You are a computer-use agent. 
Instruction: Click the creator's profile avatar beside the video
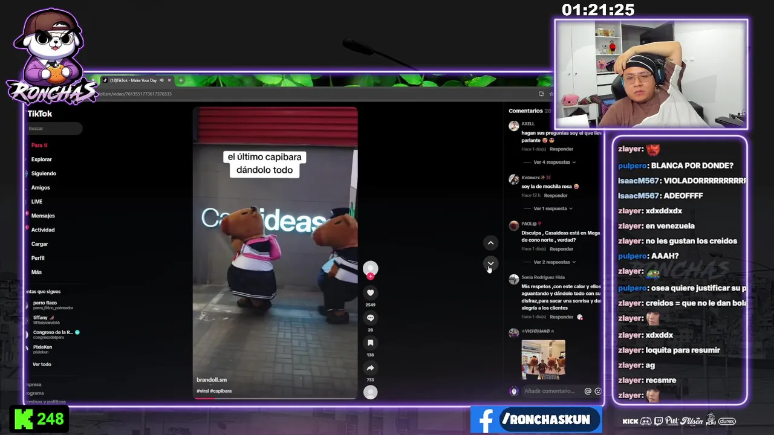(371, 268)
